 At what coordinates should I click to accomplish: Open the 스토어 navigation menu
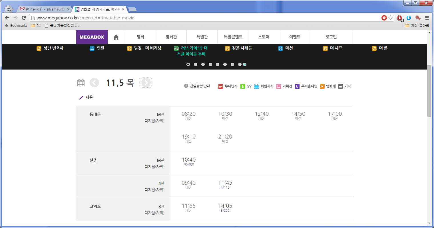click(264, 37)
